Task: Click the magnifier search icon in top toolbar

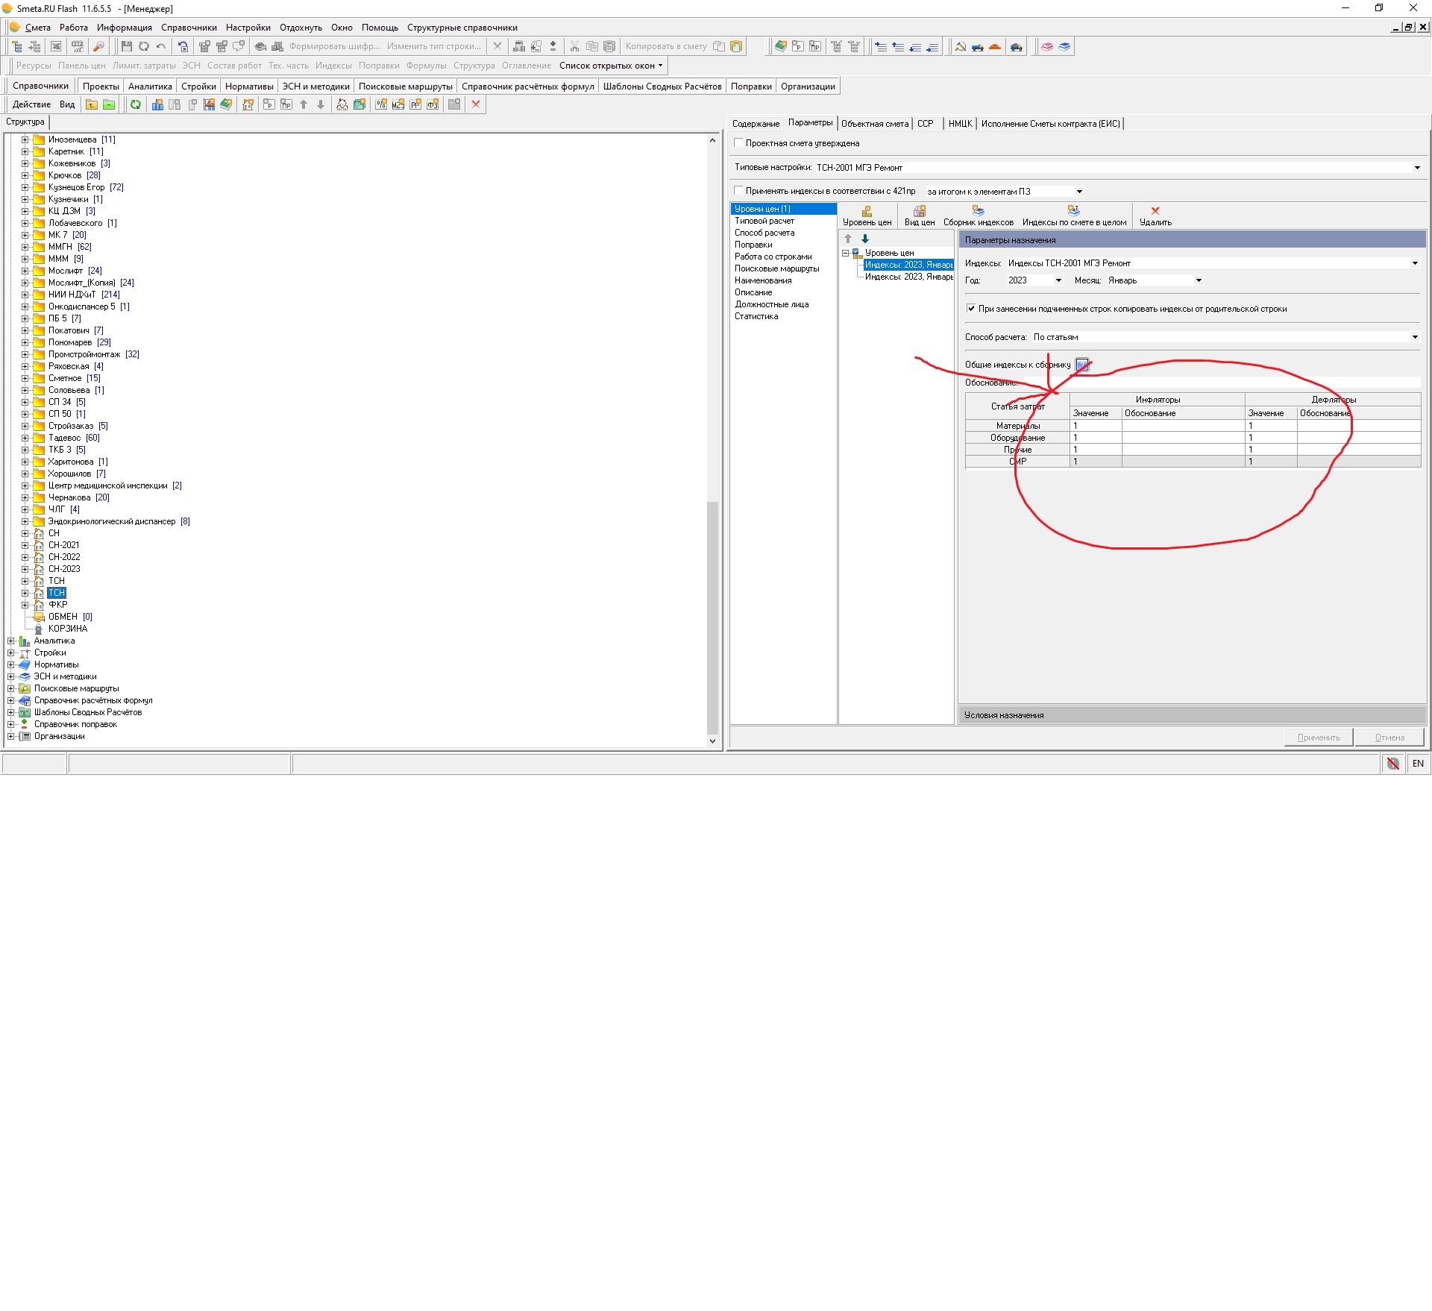Action: 98,46
